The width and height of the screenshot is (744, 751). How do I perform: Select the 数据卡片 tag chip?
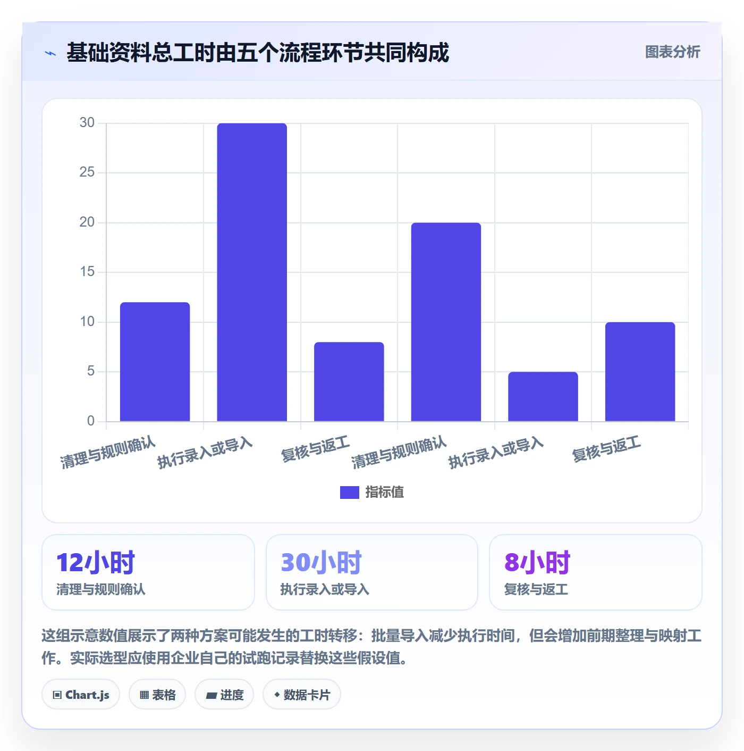click(x=302, y=695)
